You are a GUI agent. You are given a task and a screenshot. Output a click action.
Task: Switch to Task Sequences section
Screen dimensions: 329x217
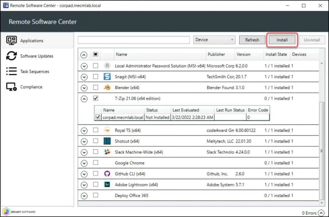tap(38, 71)
